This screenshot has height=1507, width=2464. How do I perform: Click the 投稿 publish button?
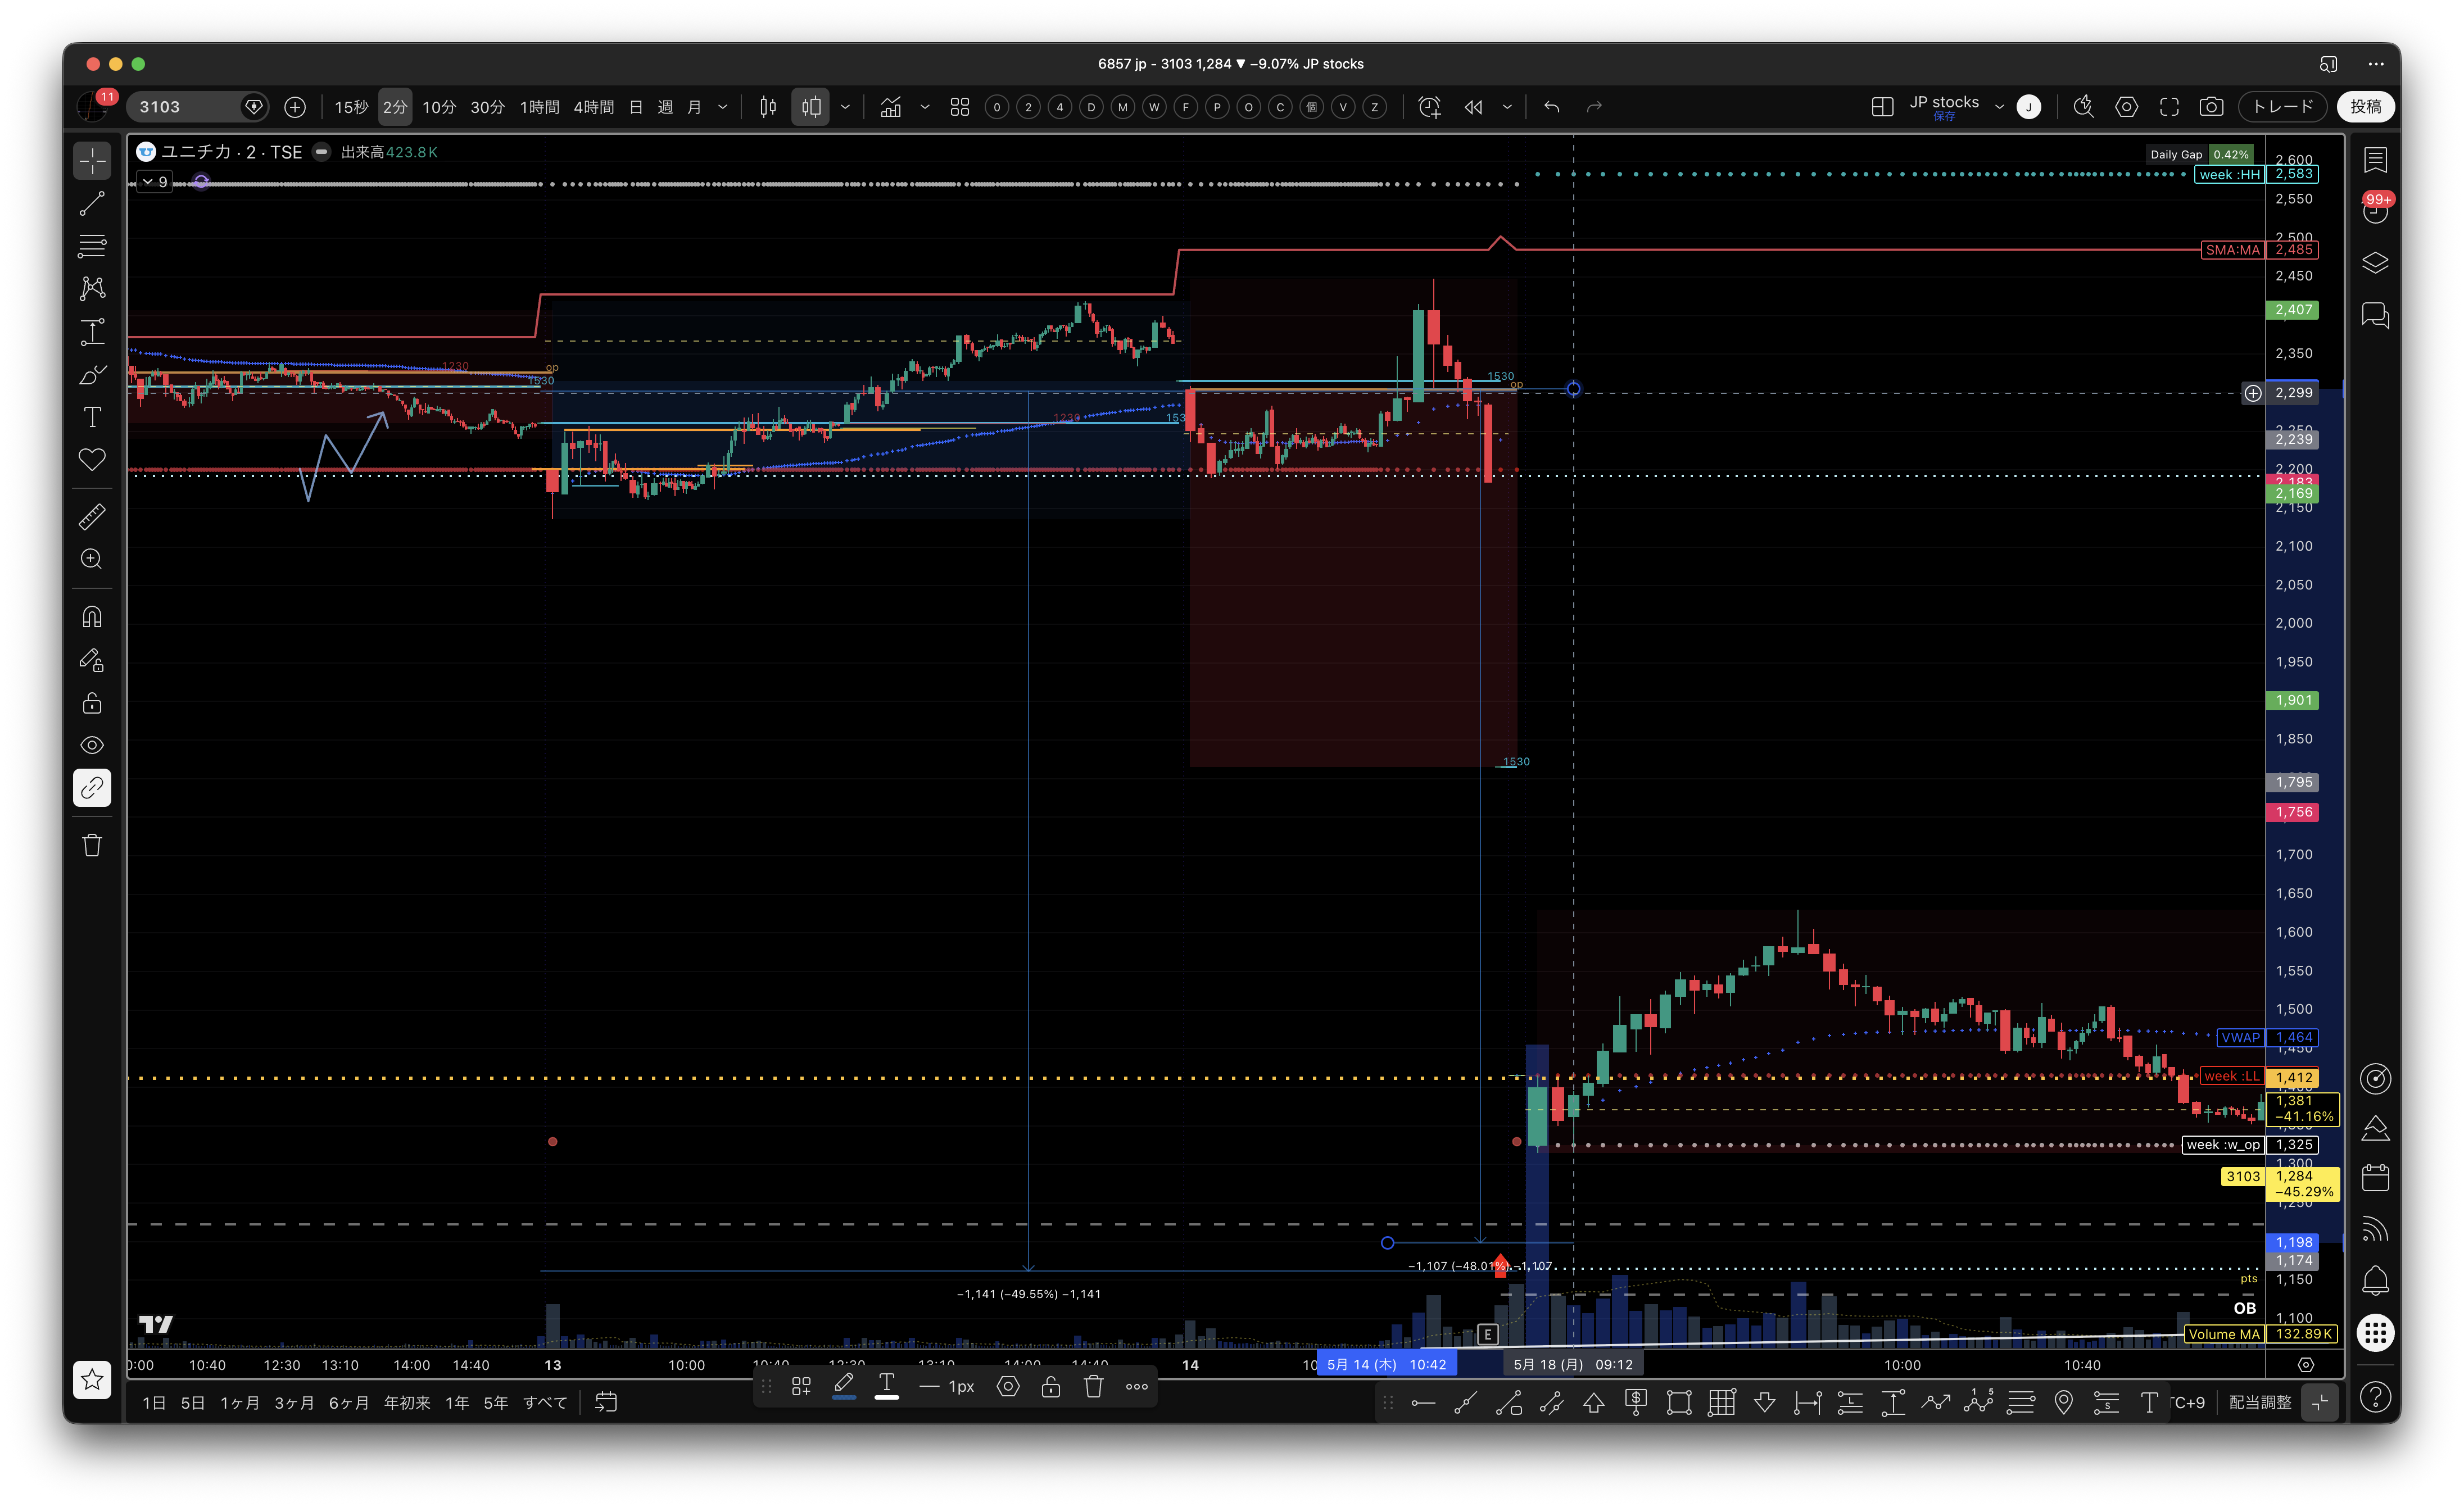pyautogui.click(x=2366, y=107)
